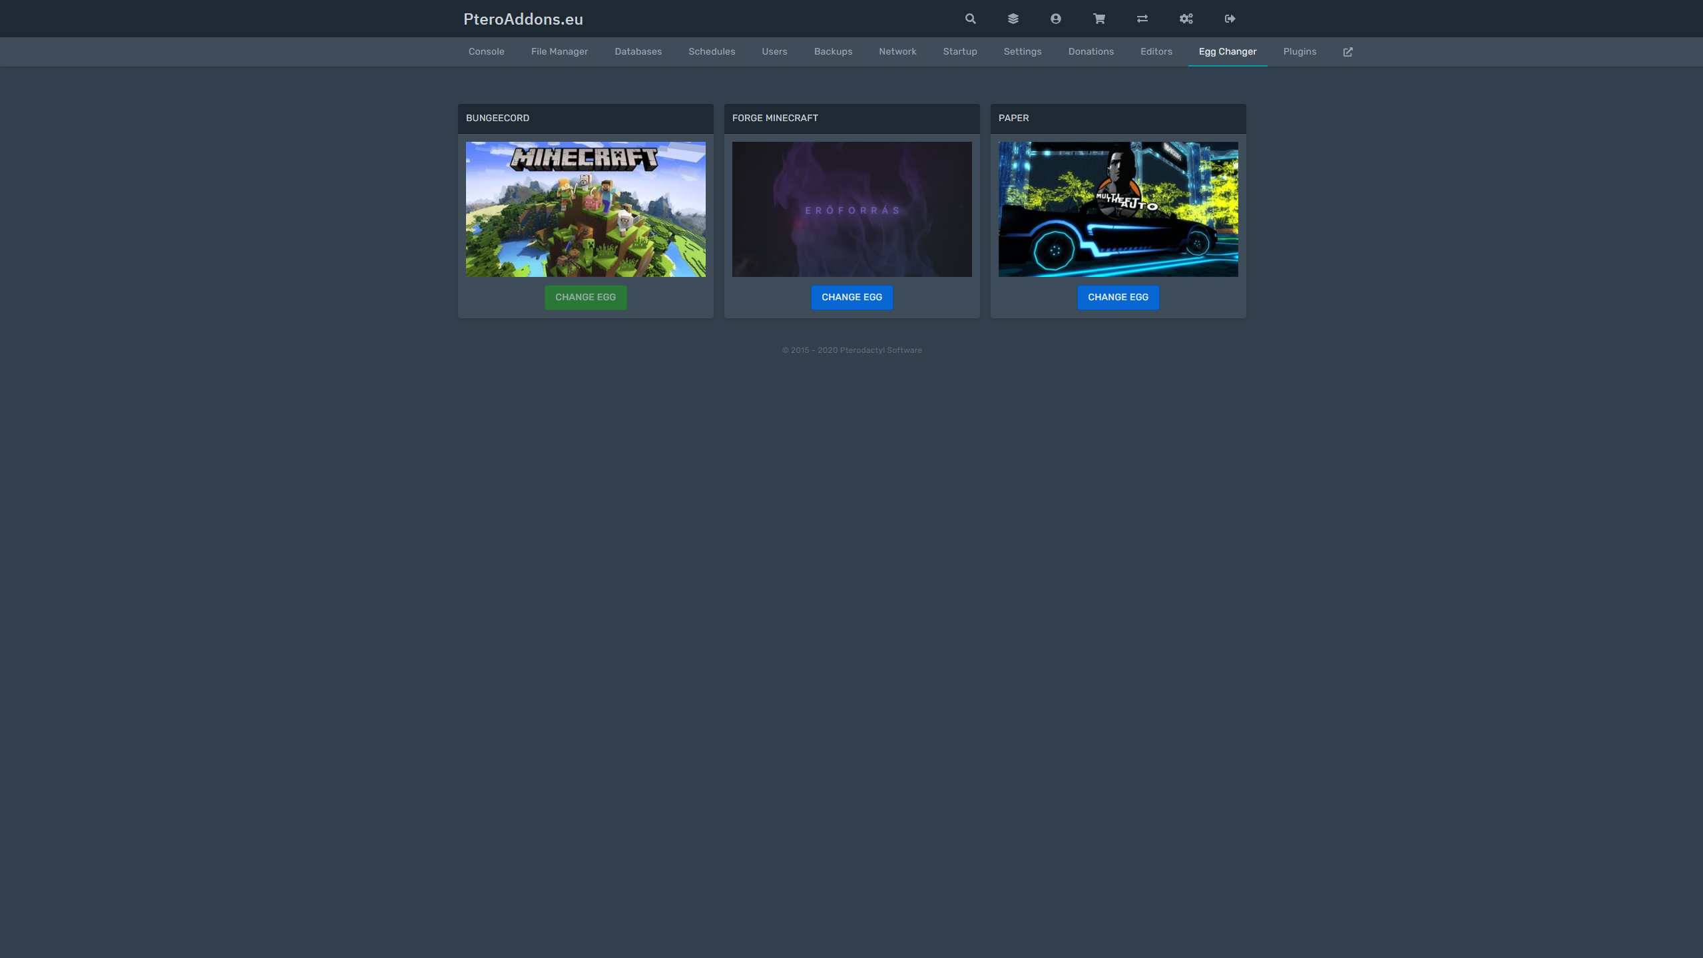Click the transfer arrows icon
This screenshot has width=1703, height=958.
[1142, 19]
